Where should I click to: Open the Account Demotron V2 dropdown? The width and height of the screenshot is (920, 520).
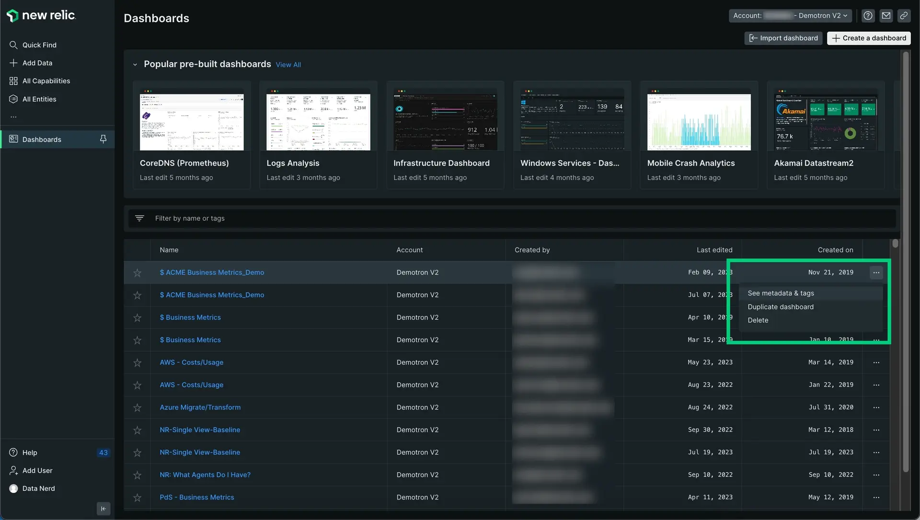click(790, 16)
